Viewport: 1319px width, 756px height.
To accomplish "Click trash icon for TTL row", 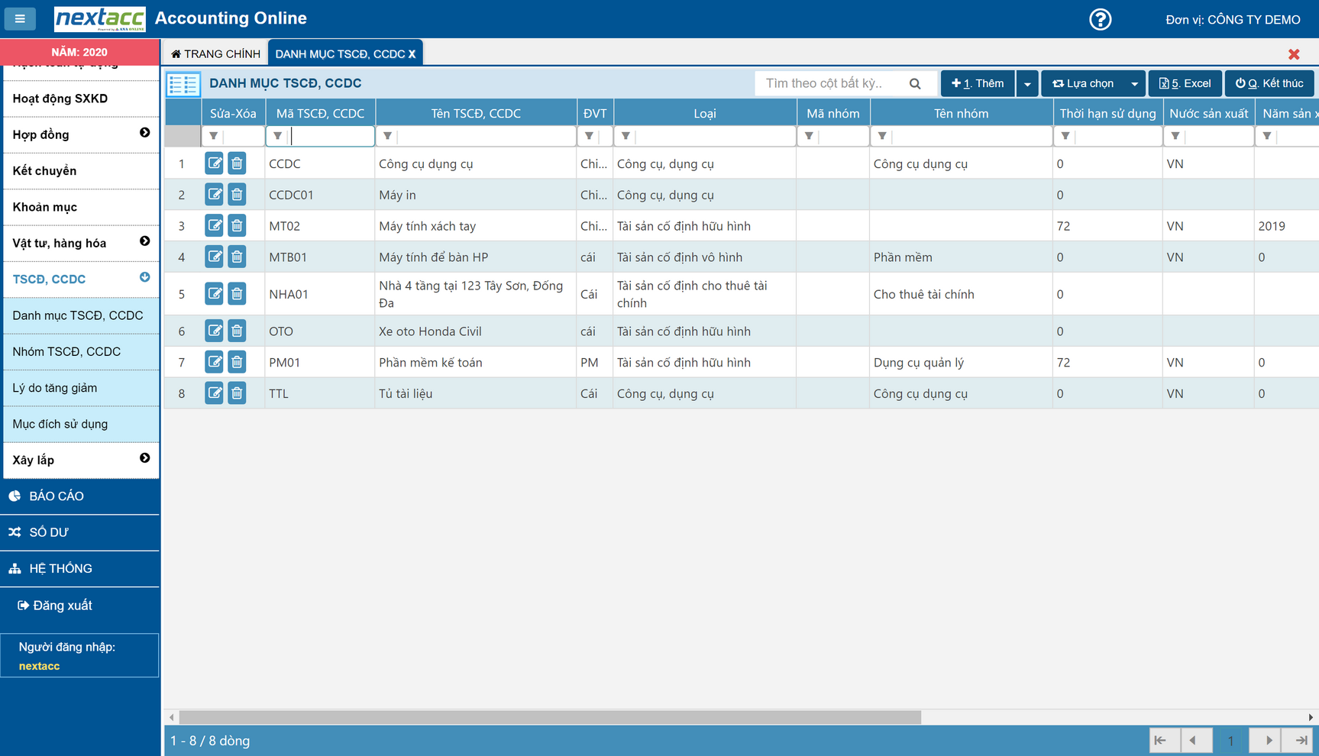I will point(237,393).
